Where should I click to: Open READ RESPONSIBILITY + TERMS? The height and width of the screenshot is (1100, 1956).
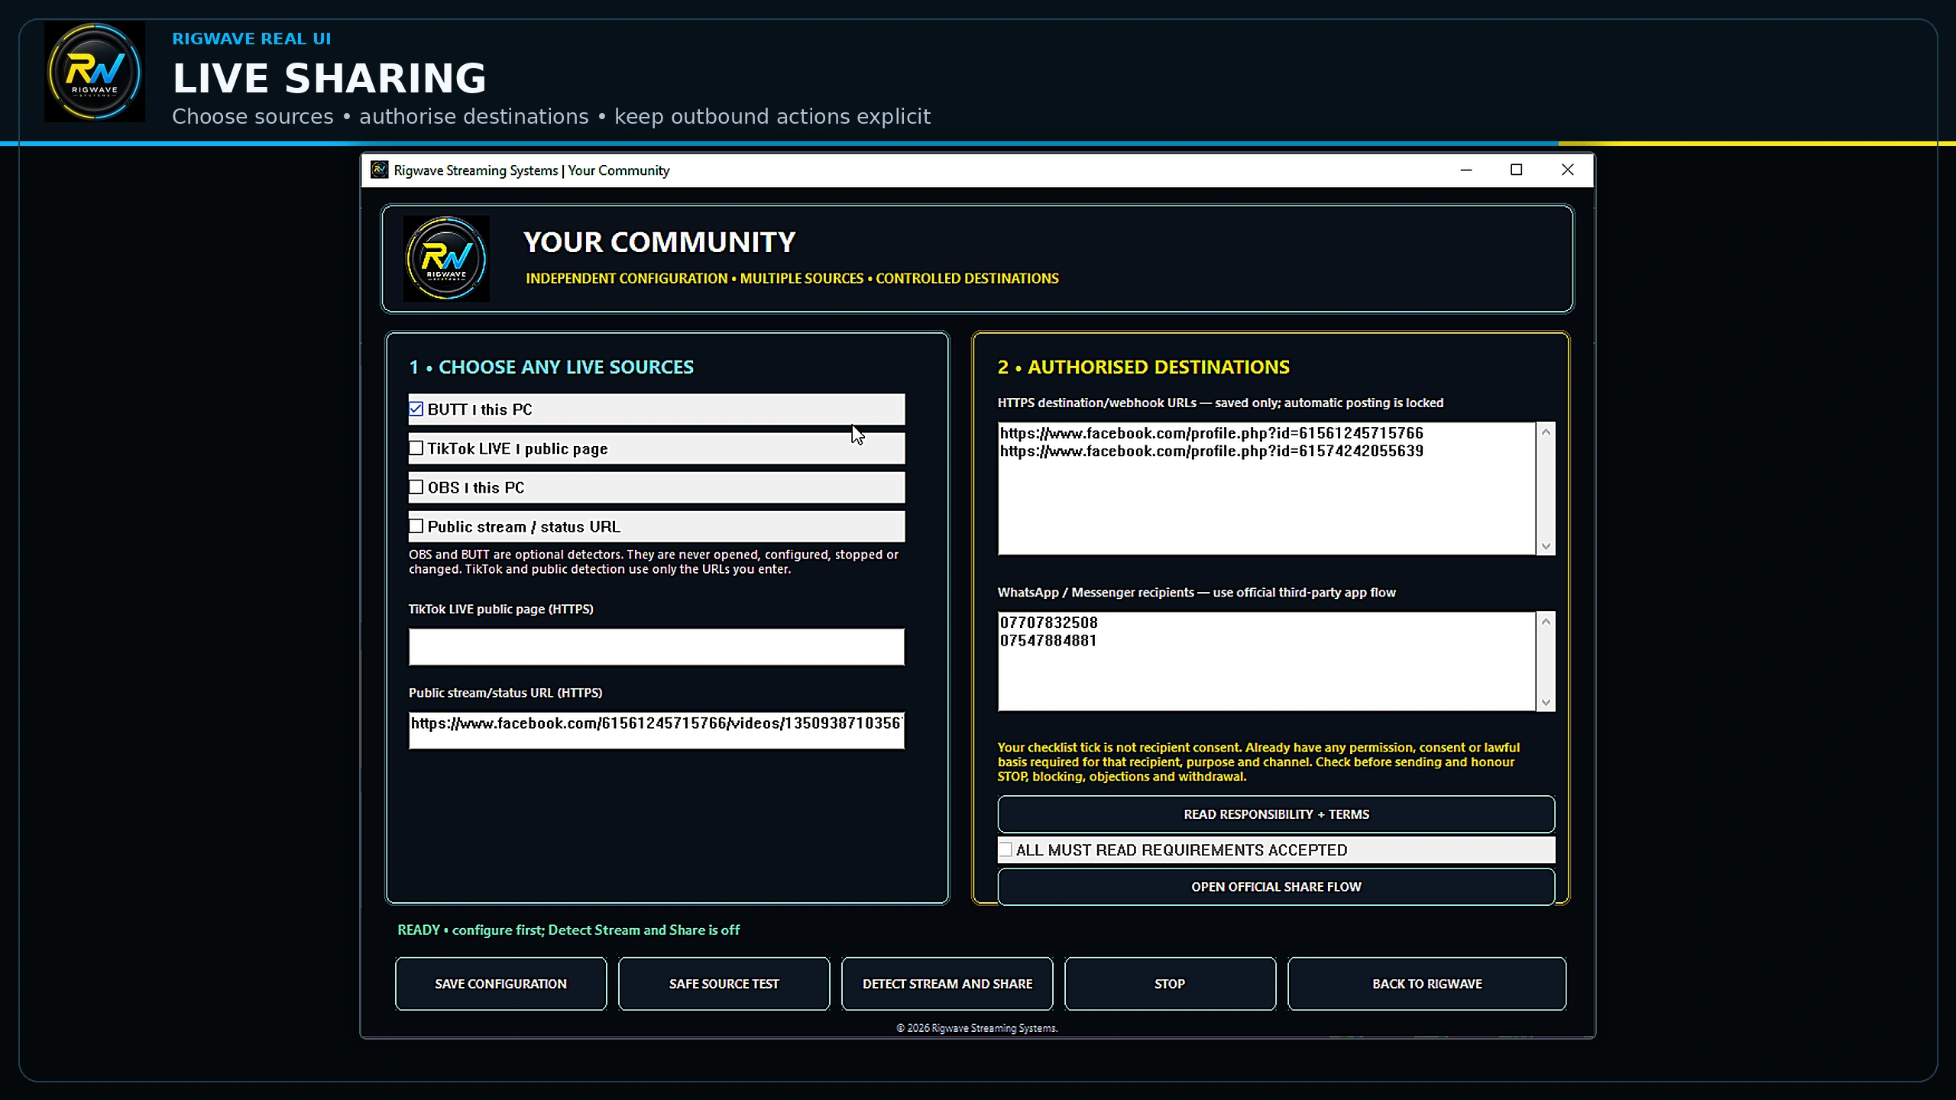click(1276, 814)
